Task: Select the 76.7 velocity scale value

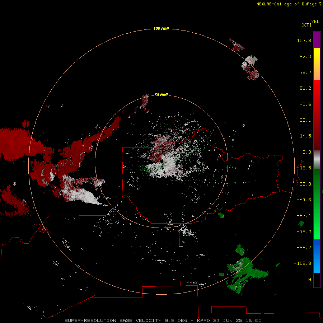Action: pos(305,72)
